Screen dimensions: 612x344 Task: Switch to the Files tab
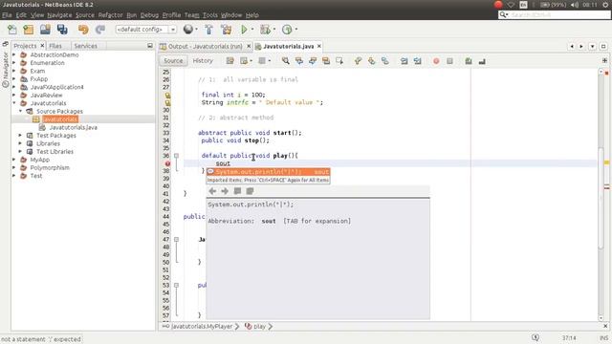[x=55, y=46]
